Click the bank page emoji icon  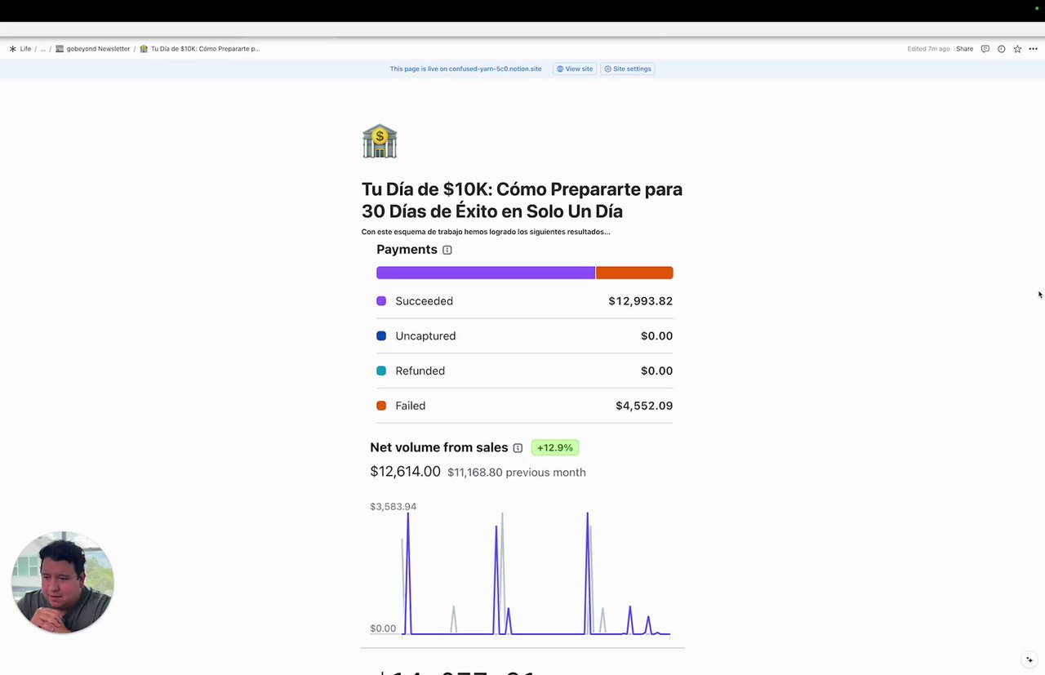tap(380, 141)
